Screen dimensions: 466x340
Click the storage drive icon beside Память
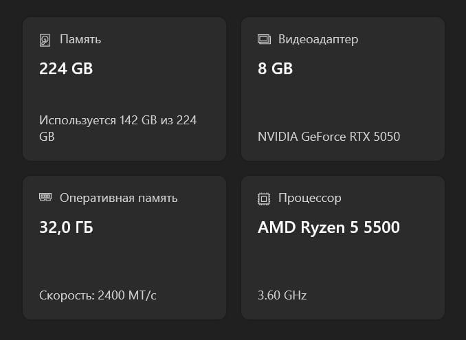coord(45,40)
